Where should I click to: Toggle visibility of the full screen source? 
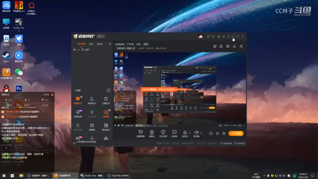(x=74, y=49)
